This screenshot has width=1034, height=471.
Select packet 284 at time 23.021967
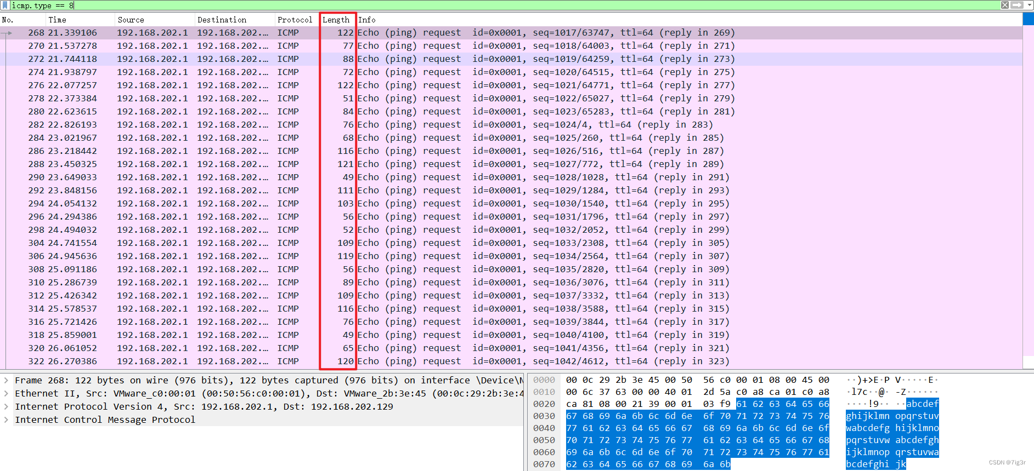(511, 138)
